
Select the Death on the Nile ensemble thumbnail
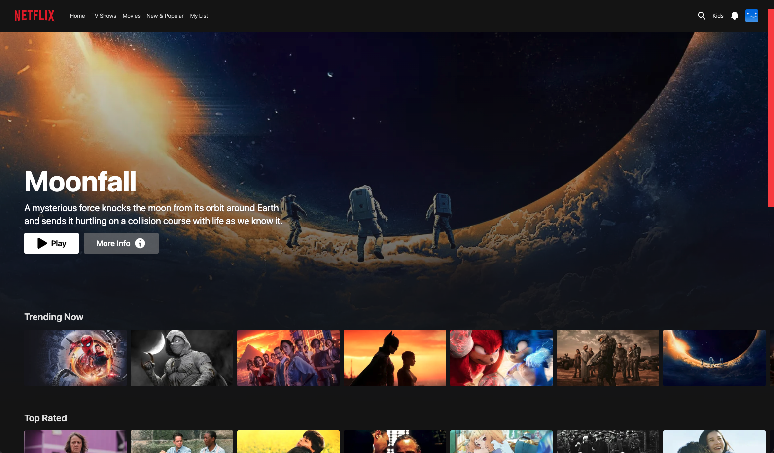[288, 358]
